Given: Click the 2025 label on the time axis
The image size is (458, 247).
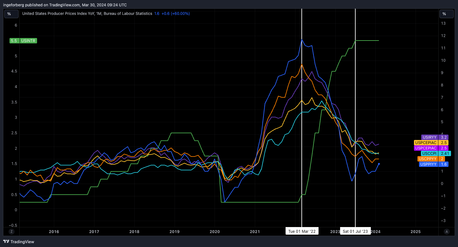Looking at the screenshot, I should click(x=416, y=231).
